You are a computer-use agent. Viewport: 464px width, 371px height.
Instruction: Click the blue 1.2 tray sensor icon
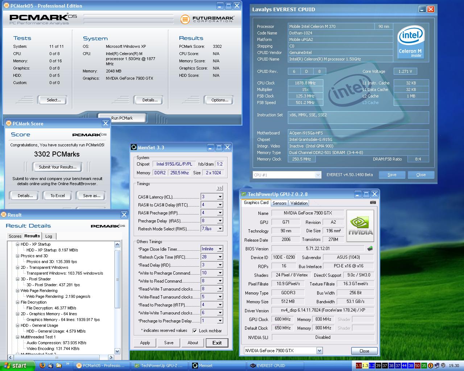(x=372, y=366)
